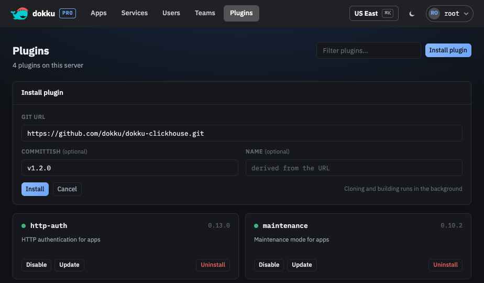Image resolution: width=484 pixels, height=283 pixels.
Task: Click into the Git URL field
Action: [241, 133]
